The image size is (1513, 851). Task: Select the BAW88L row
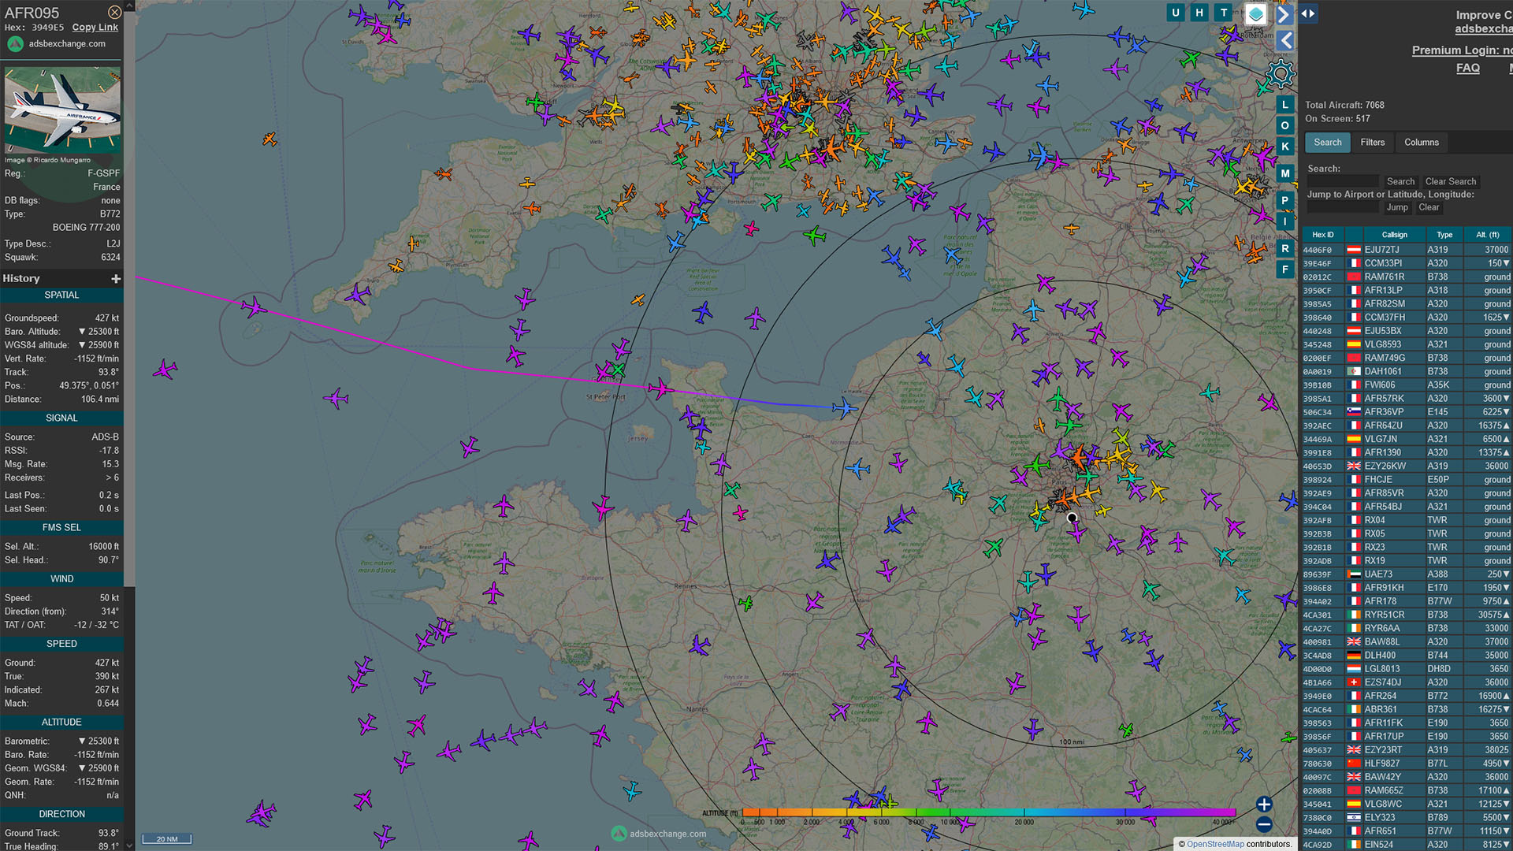1407,642
